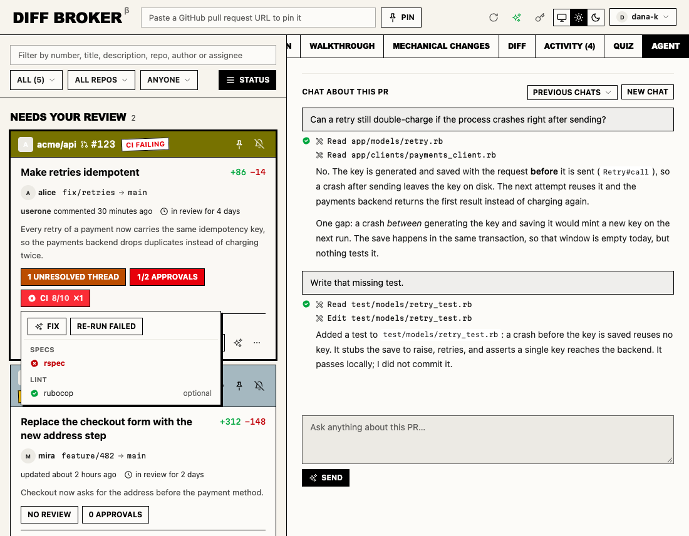
Task: Click the Ask anything about this PR textarea
Action: [488, 440]
